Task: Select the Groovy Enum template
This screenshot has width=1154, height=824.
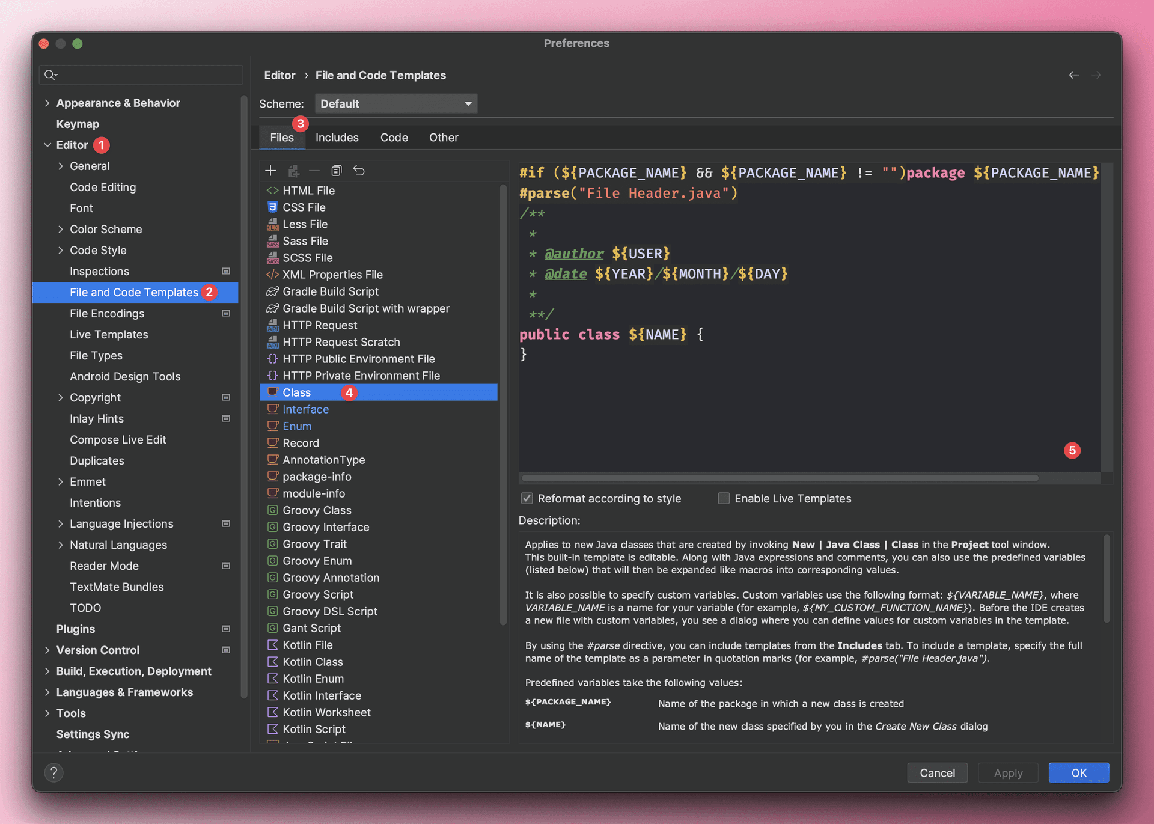Action: coord(317,561)
